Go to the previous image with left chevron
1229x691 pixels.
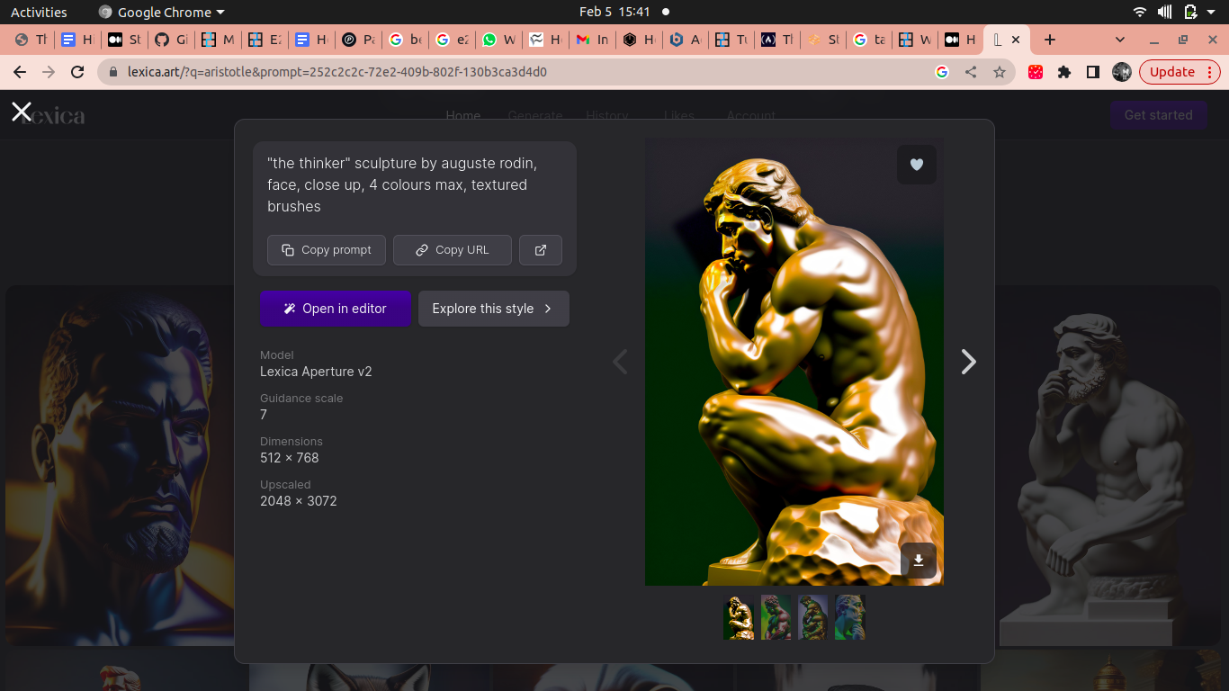point(620,362)
